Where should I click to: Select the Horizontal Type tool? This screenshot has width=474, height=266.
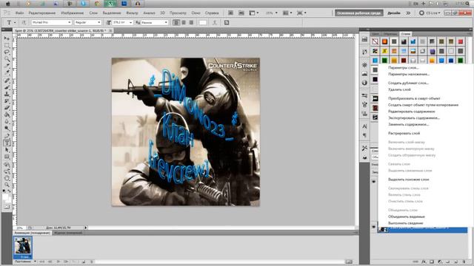[7, 143]
